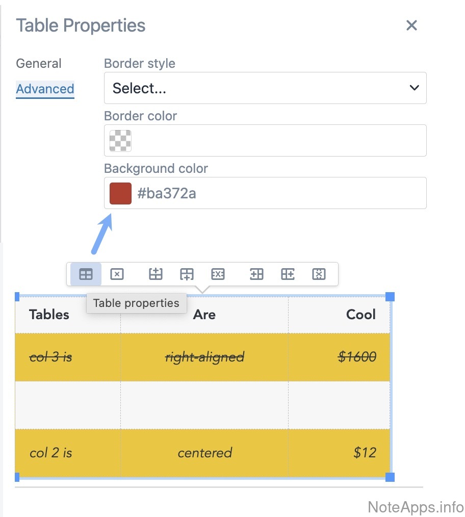This screenshot has height=517, width=465.
Task: Select the Advanced tab
Action: click(x=45, y=89)
